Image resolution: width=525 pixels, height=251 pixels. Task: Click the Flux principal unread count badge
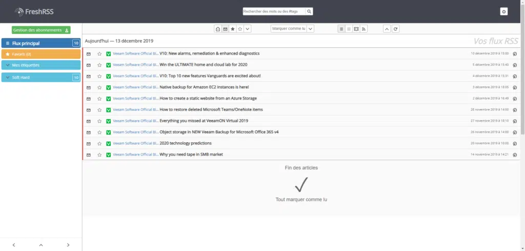(x=76, y=43)
